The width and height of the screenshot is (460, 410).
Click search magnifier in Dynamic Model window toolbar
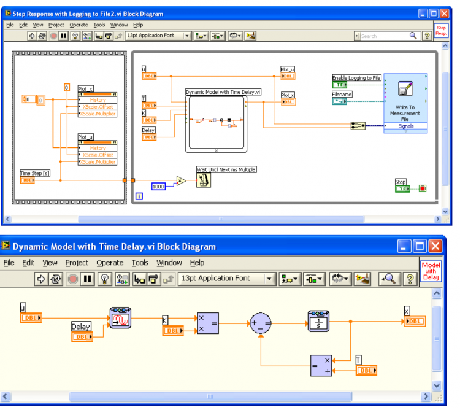tap(389, 279)
